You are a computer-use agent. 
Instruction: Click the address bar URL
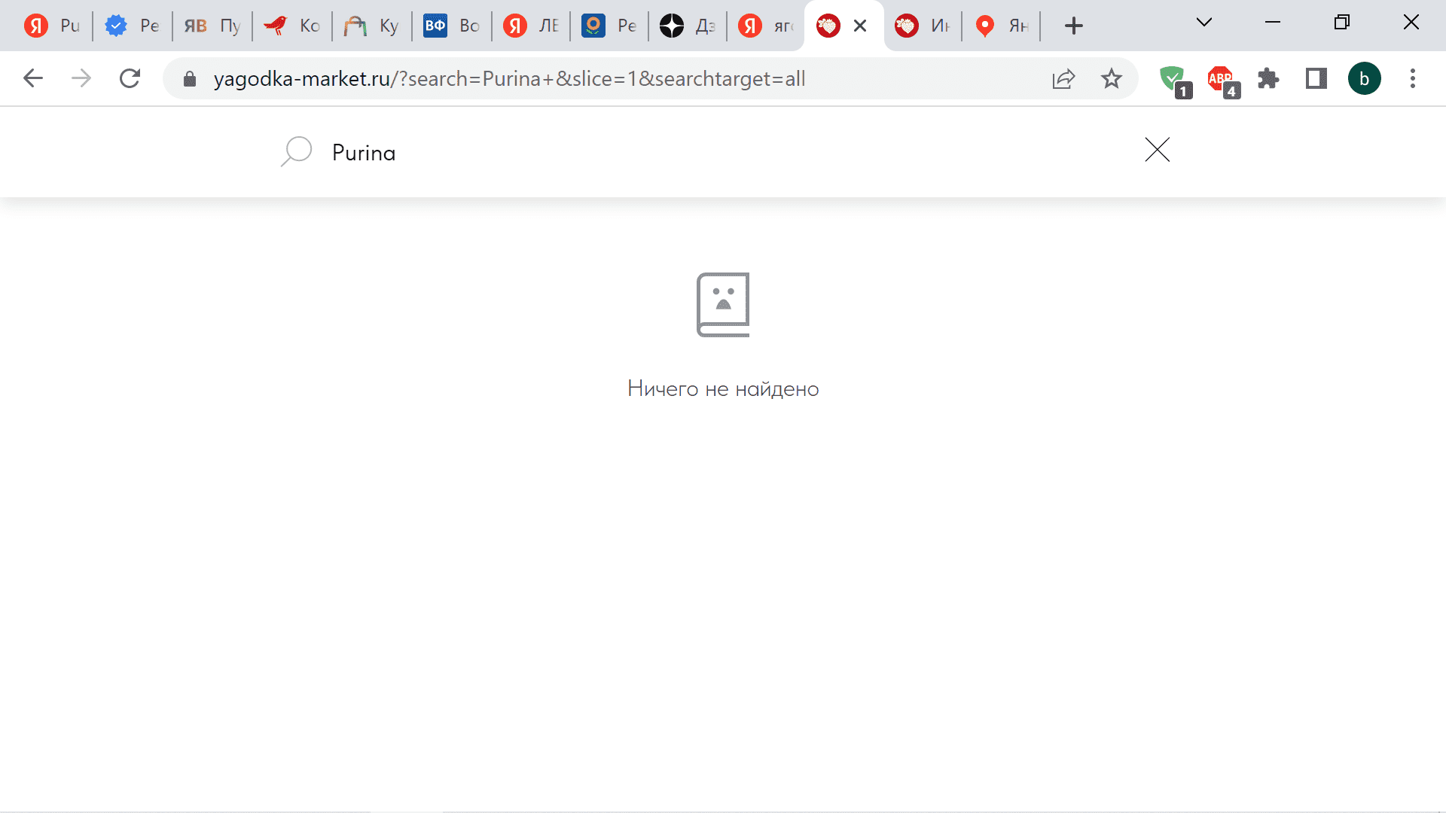click(509, 78)
